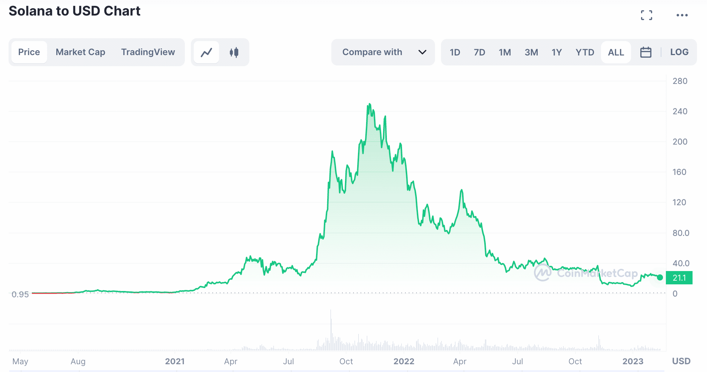707x372 pixels.
Task: Open the calendar date range picker
Action: click(x=645, y=52)
